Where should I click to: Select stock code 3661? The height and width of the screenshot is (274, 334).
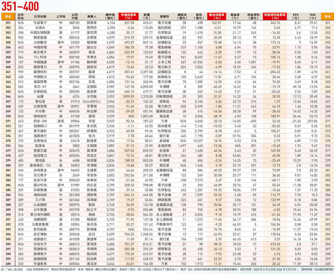click(76, 87)
